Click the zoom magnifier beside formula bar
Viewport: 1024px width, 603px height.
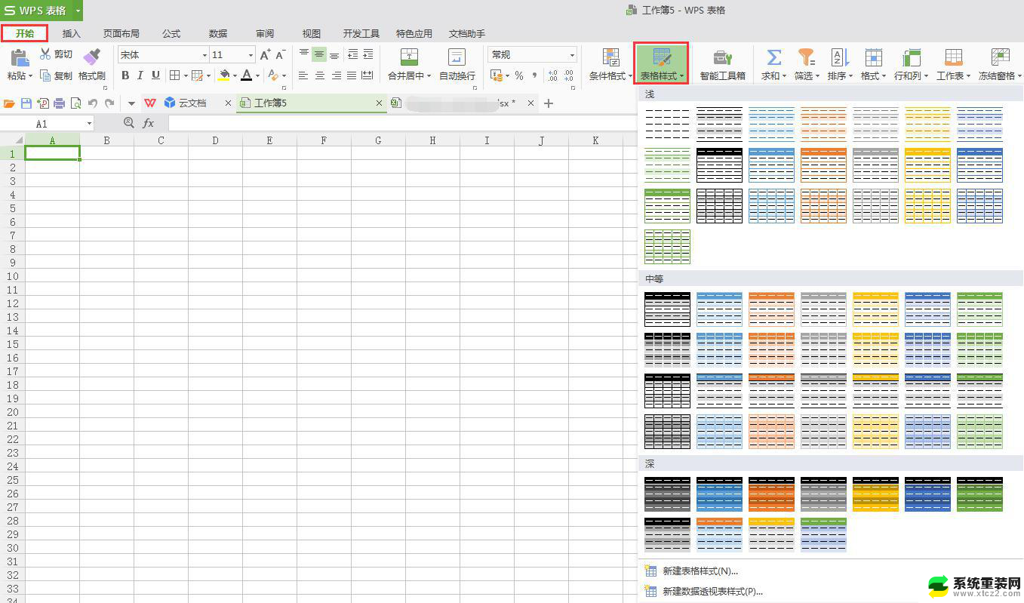coord(129,122)
